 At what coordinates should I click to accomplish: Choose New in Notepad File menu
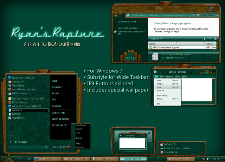point(167,81)
